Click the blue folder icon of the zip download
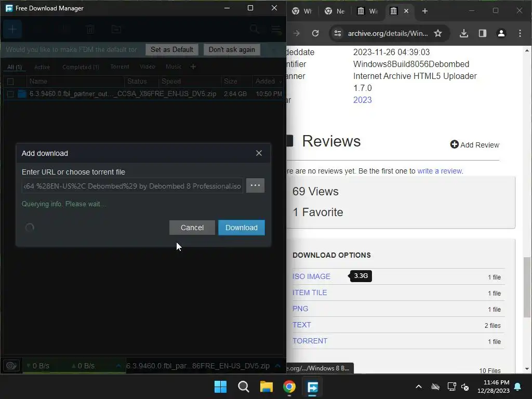Viewport: 532px width, 399px height. [22, 94]
